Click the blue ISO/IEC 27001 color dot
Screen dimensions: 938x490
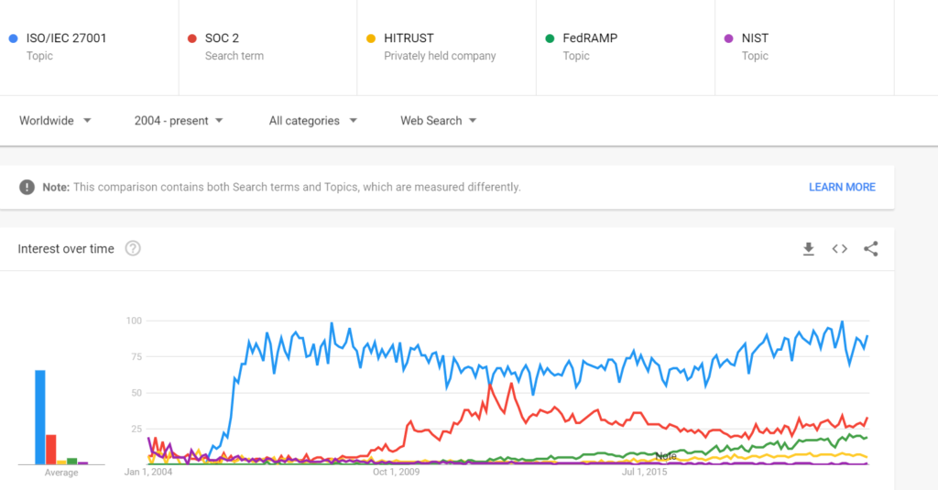pos(13,38)
